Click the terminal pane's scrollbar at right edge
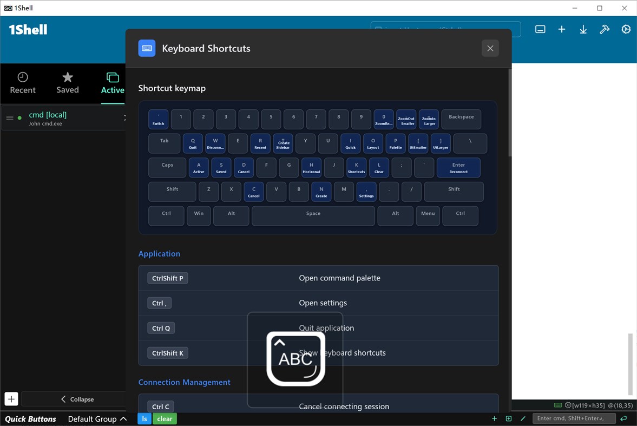Screen dimensions: 637x426 [x=630, y=364]
